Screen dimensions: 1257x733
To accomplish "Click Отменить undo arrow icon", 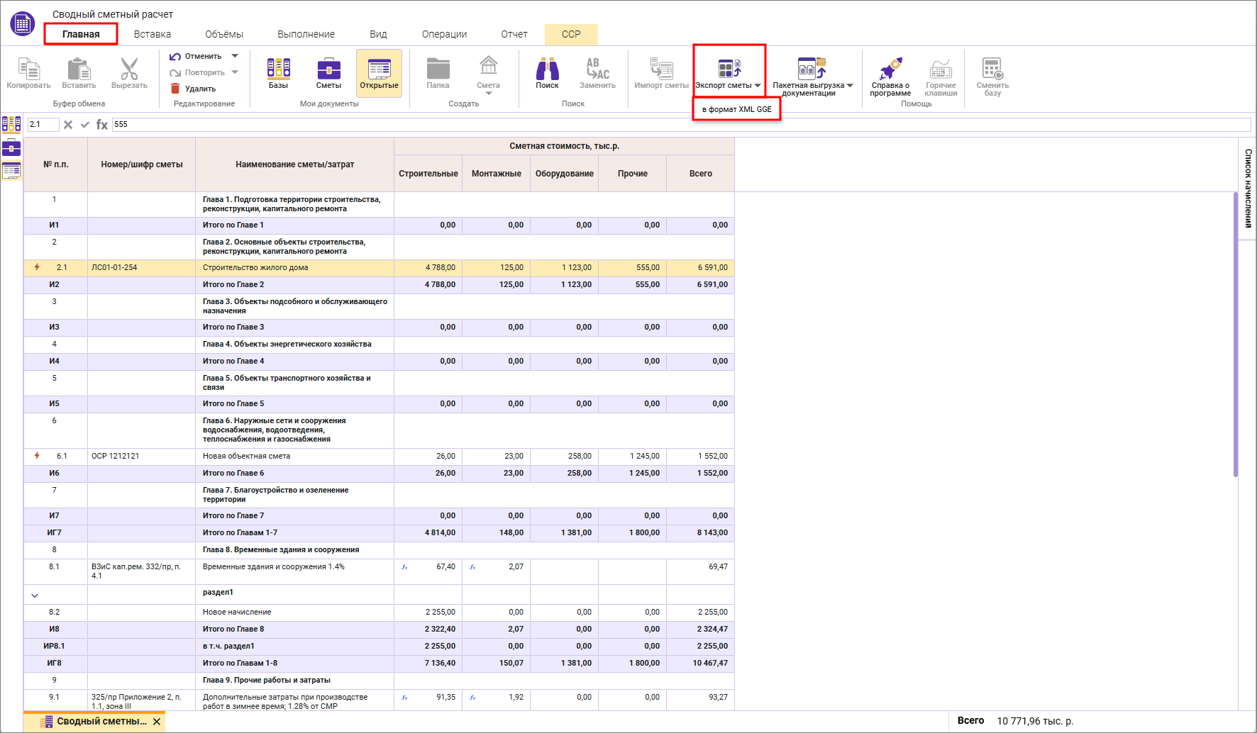I will click(x=175, y=56).
